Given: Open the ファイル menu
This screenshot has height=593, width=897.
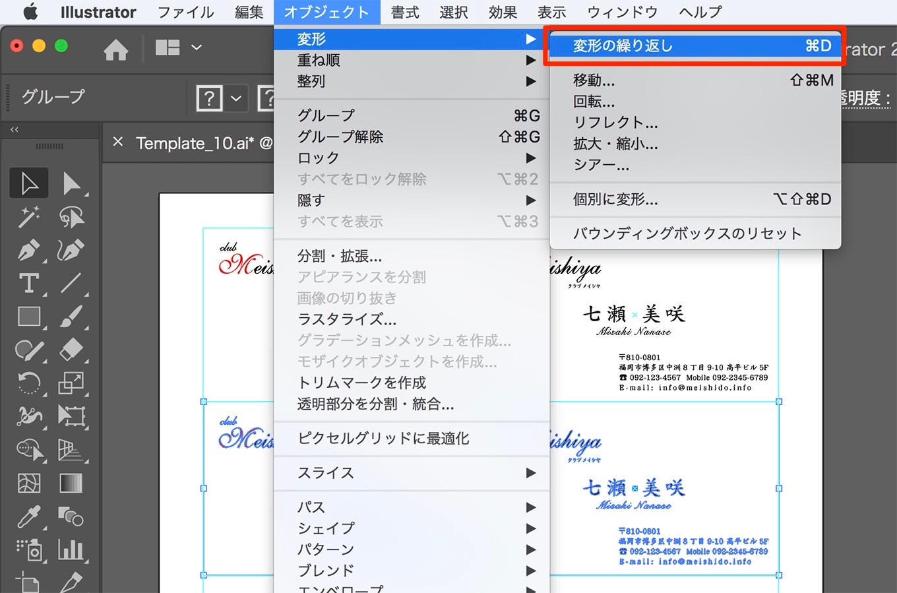Looking at the screenshot, I should pos(186,12).
